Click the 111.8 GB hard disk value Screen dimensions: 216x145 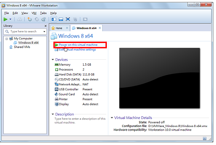[88, 74]
